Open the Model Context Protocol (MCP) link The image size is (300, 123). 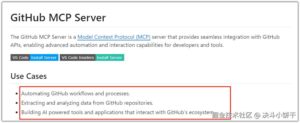coord(114,37)
